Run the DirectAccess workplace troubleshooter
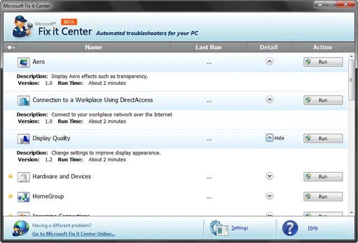 pos(323,101)
